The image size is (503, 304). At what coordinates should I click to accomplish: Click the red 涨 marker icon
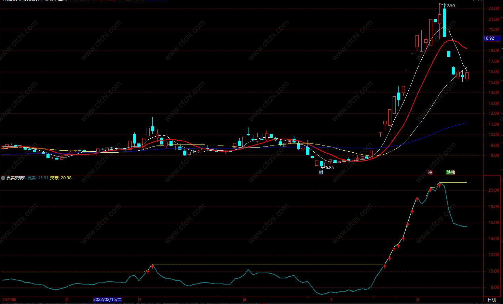tap(430, 172)
